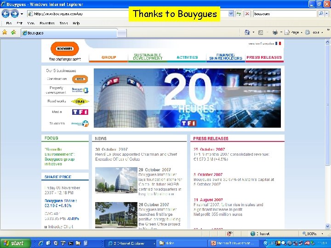Image resolution: width=331 pixels, height=248 pixels.
Task: Open the GROUP navigation tab
Action: [x=108, y=57]
